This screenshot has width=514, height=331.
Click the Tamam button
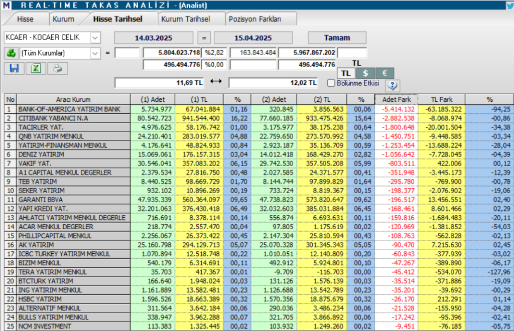(337, 38)
